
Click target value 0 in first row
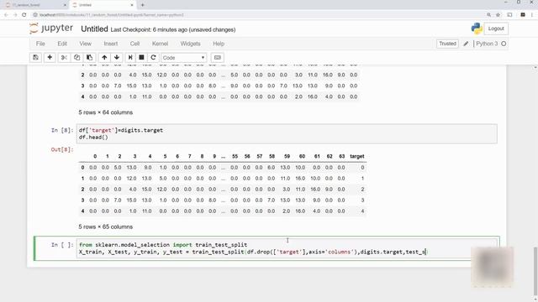point(362,168)
